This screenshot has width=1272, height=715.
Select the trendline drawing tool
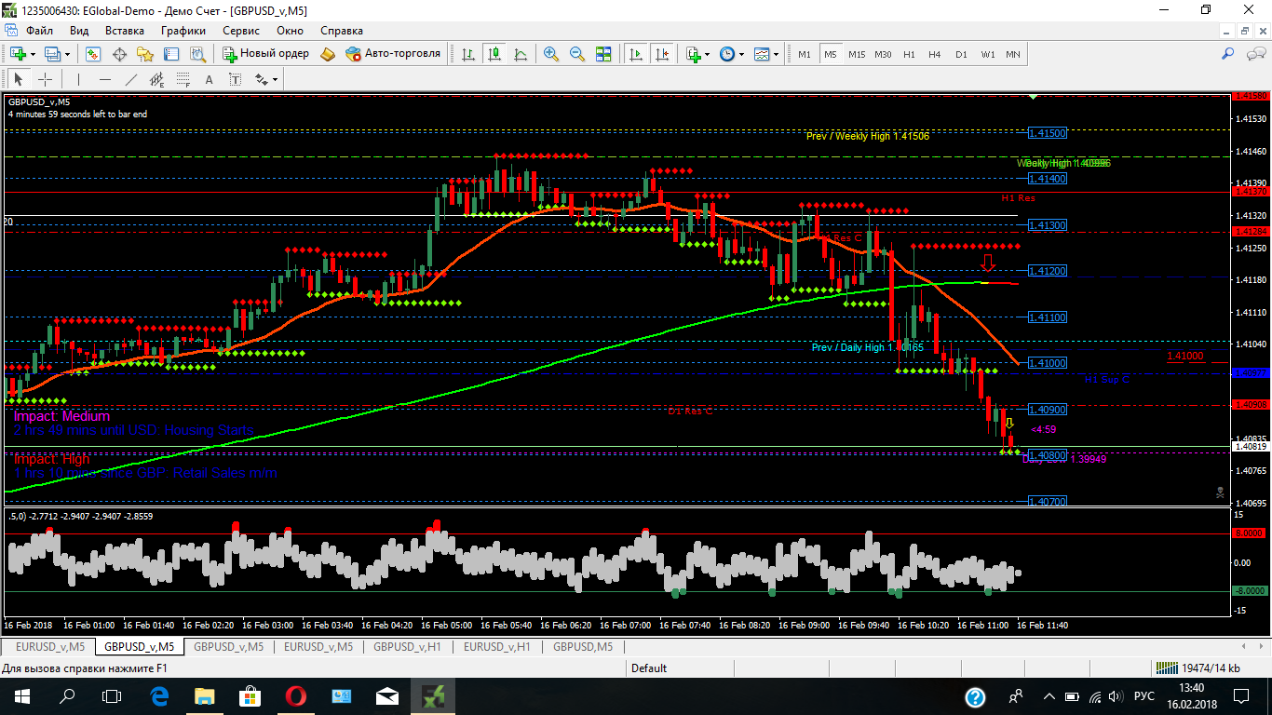tap(130, 79)
